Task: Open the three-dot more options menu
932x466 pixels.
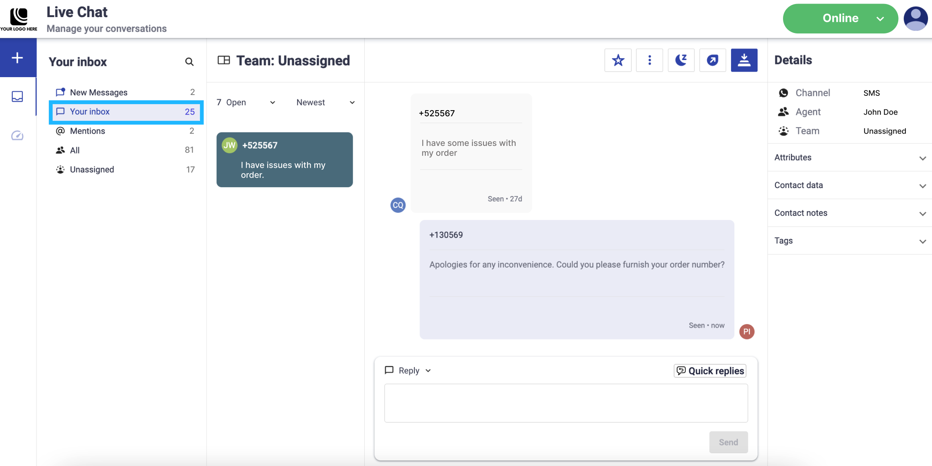Action: tap(650, 60)
